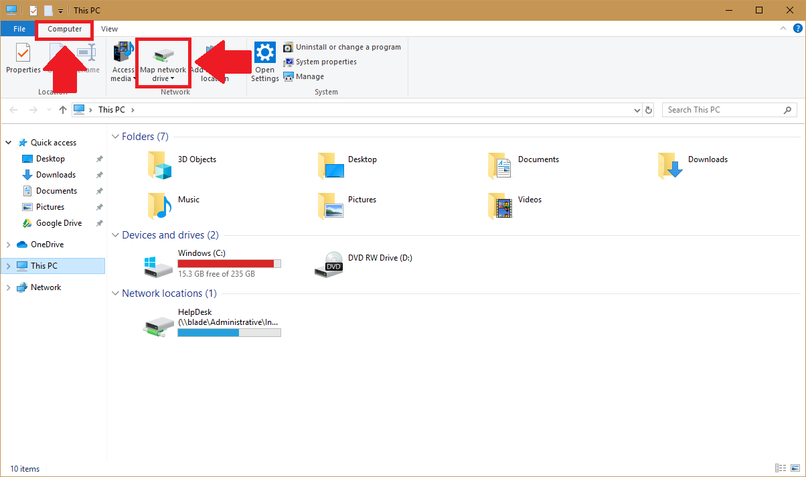
Task: Collapse the Folders (7) group
Action: coord(114,137)
